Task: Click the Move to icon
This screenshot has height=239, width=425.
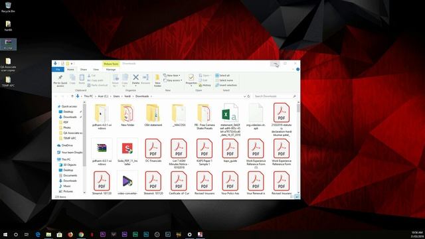Action: [x=116, y=78]
